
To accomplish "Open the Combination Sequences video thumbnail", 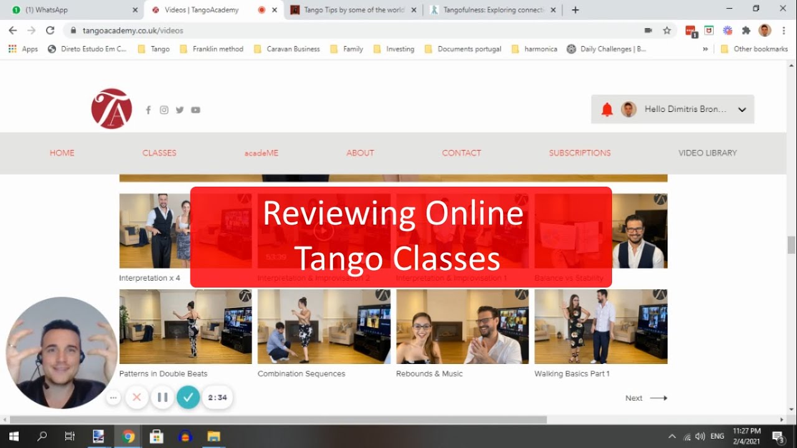I will tap(324, 327).
